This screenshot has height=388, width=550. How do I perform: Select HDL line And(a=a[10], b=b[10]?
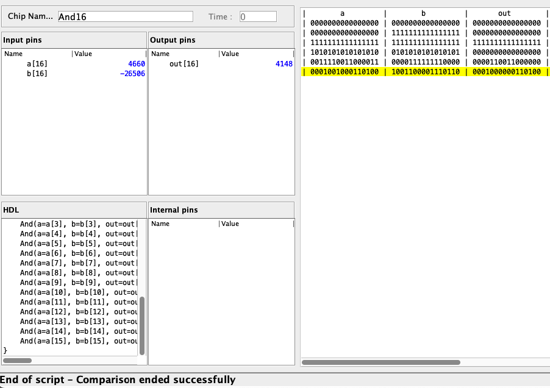pos(78,292)
